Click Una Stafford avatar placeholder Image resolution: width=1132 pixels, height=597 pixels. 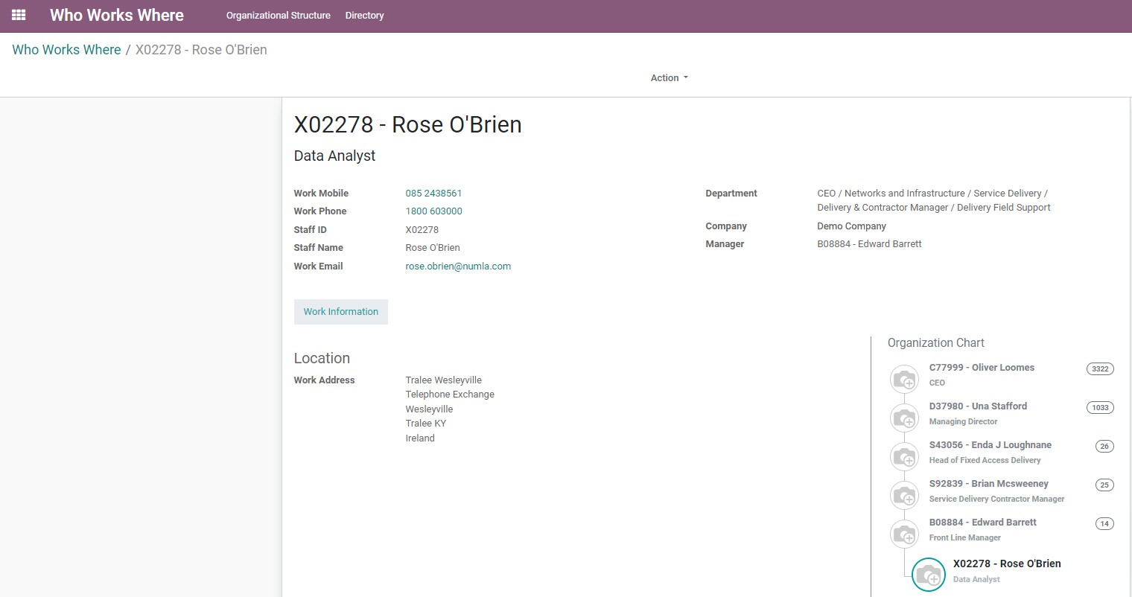click(904, 418)
